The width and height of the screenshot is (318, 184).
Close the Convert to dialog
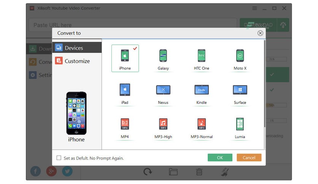(x=260, y=33)
